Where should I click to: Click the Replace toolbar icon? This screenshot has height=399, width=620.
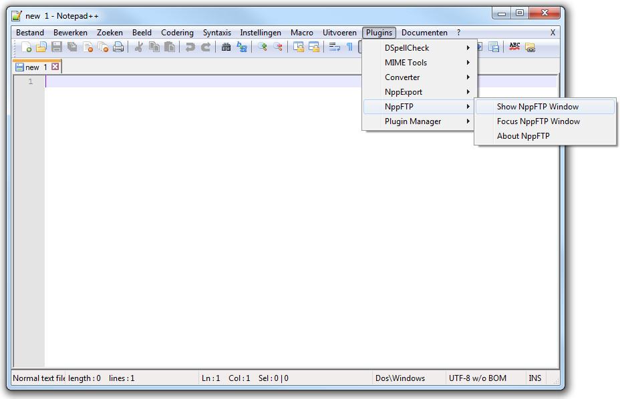tap(242, 47)
